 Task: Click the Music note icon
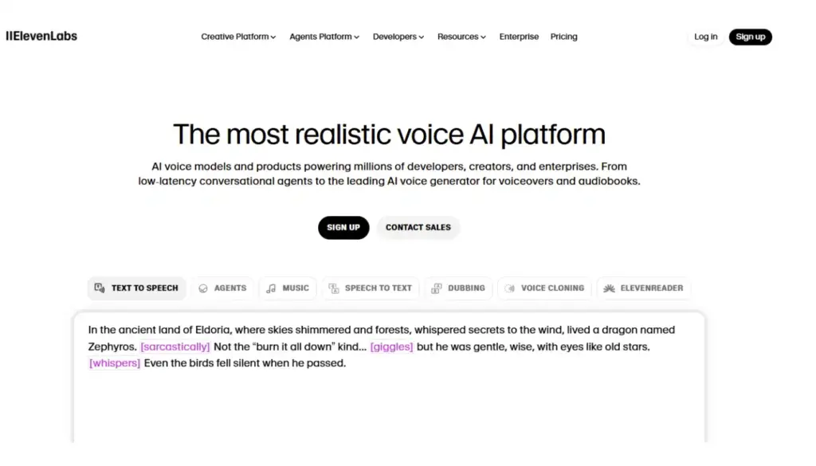pos(272,288)
